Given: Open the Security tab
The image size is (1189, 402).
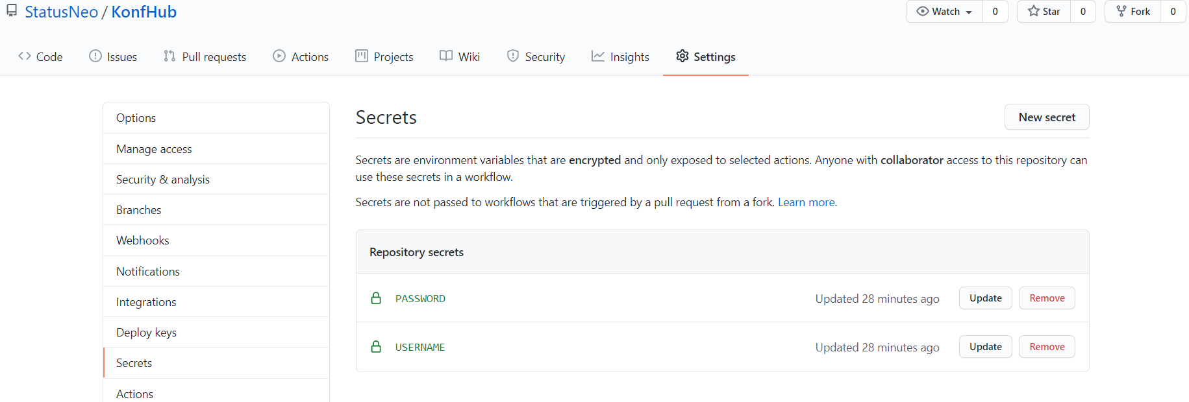Looking at the screenshot, I should coord(536,56).
